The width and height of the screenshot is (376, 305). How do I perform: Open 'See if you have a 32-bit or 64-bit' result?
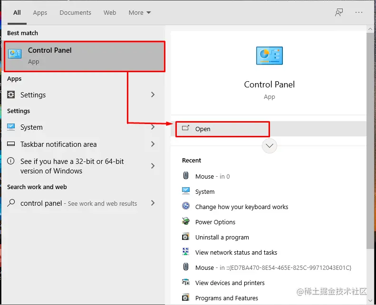pyautogui.click(x=83, y=166)
